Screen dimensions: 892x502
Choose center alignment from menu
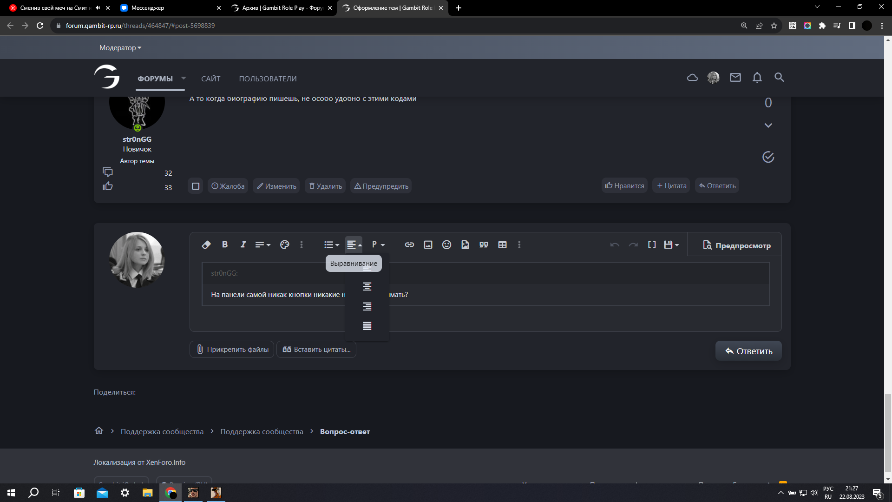click(x=367, y=287)
